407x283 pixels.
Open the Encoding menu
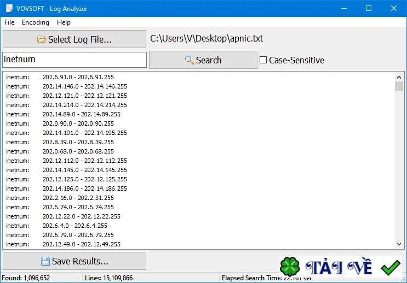[36, 22]
